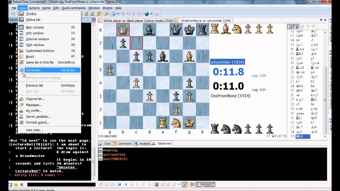Open the File menu

click(x=14, y=8)
